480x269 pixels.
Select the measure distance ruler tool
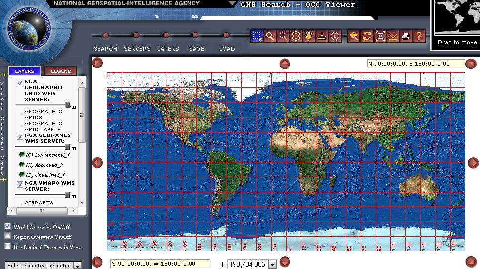click(322, 36)
